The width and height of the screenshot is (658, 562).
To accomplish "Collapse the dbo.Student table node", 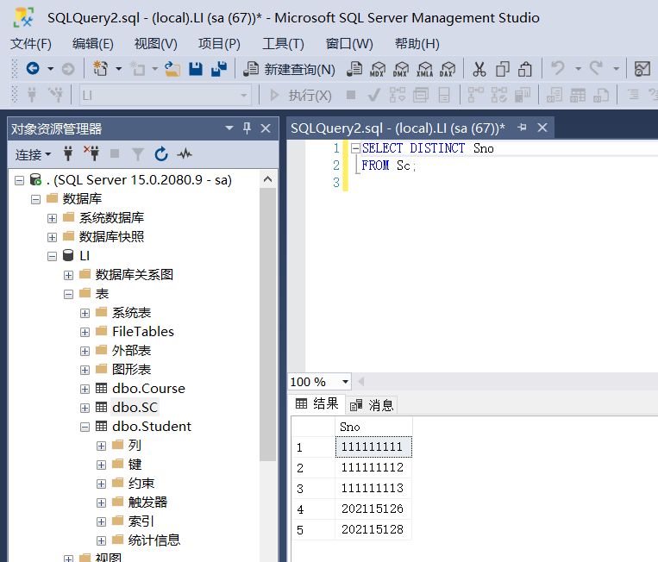I will (x=85, y=427).
